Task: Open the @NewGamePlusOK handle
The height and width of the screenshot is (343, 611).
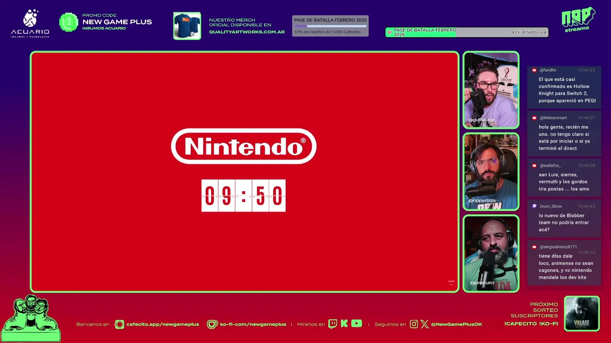Action: coord(456,324)
